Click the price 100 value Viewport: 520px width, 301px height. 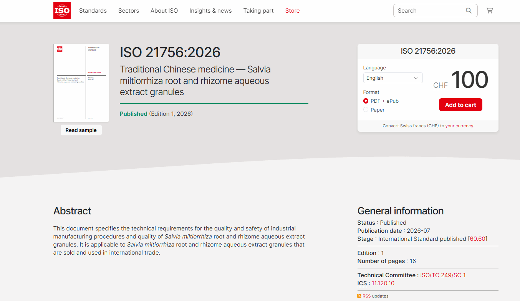tap(469, 80)
